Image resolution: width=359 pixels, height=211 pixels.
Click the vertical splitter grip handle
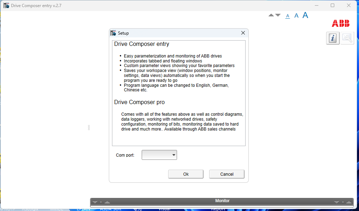[89, 128]
